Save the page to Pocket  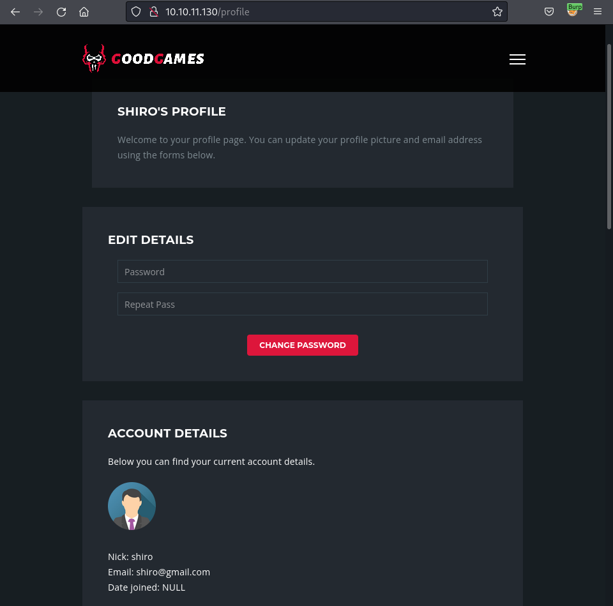coord(549,11)
